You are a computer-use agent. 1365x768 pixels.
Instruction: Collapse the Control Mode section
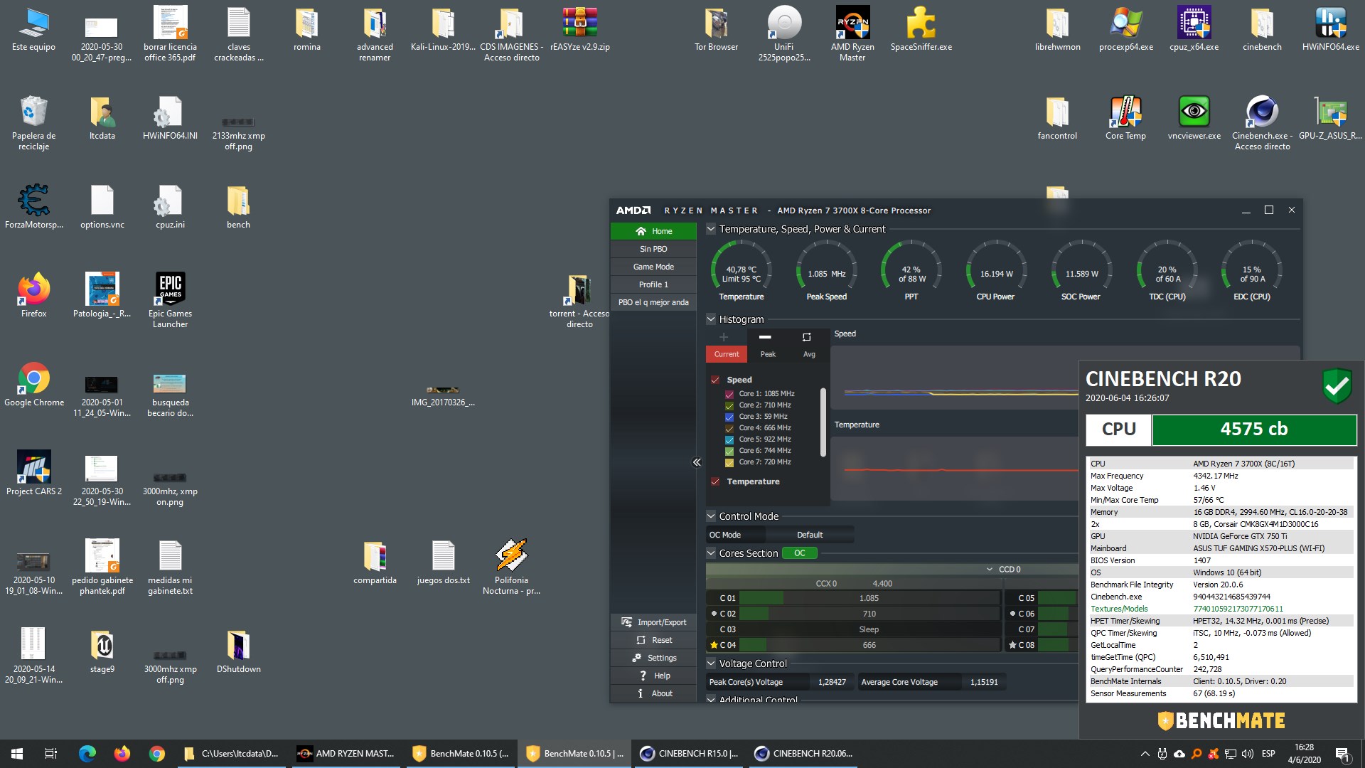711,516
